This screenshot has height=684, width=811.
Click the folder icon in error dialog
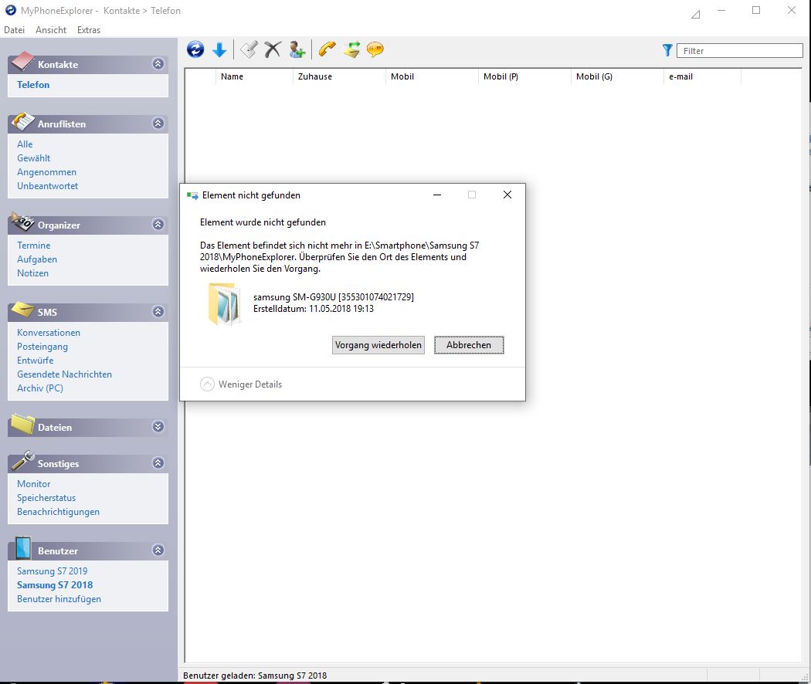click(224, 304)
